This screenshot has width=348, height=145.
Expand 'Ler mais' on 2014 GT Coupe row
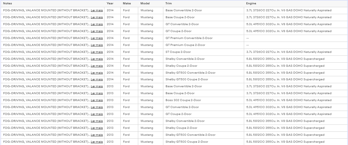97,31
